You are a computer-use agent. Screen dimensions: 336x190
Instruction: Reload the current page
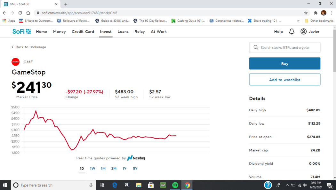20,13
